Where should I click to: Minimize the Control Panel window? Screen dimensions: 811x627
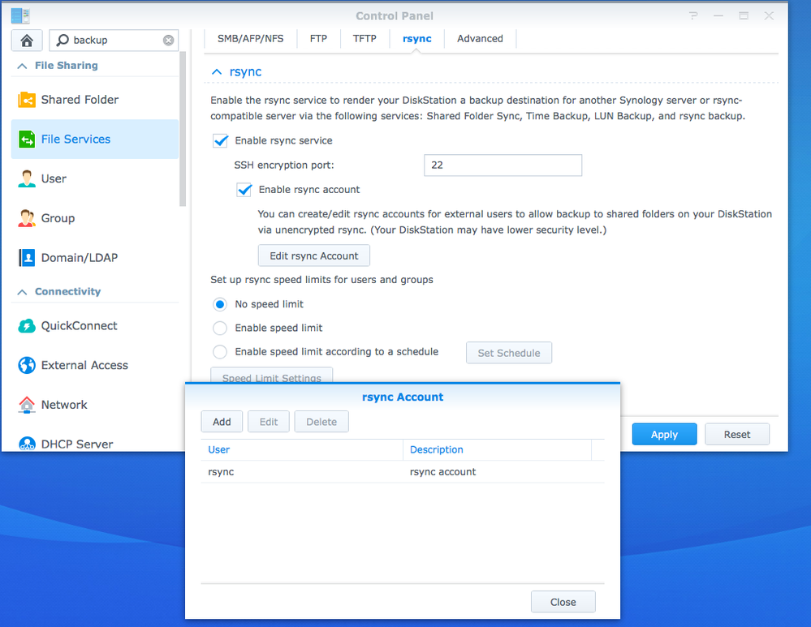pyautogui.click(x=718, y=16)
